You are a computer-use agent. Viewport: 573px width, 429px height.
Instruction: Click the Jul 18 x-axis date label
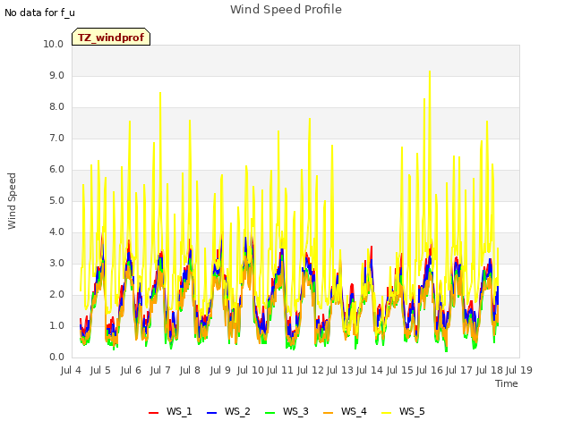point(490,370)
